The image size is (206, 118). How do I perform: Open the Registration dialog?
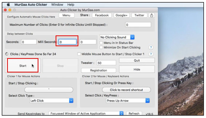click(98, 70)
